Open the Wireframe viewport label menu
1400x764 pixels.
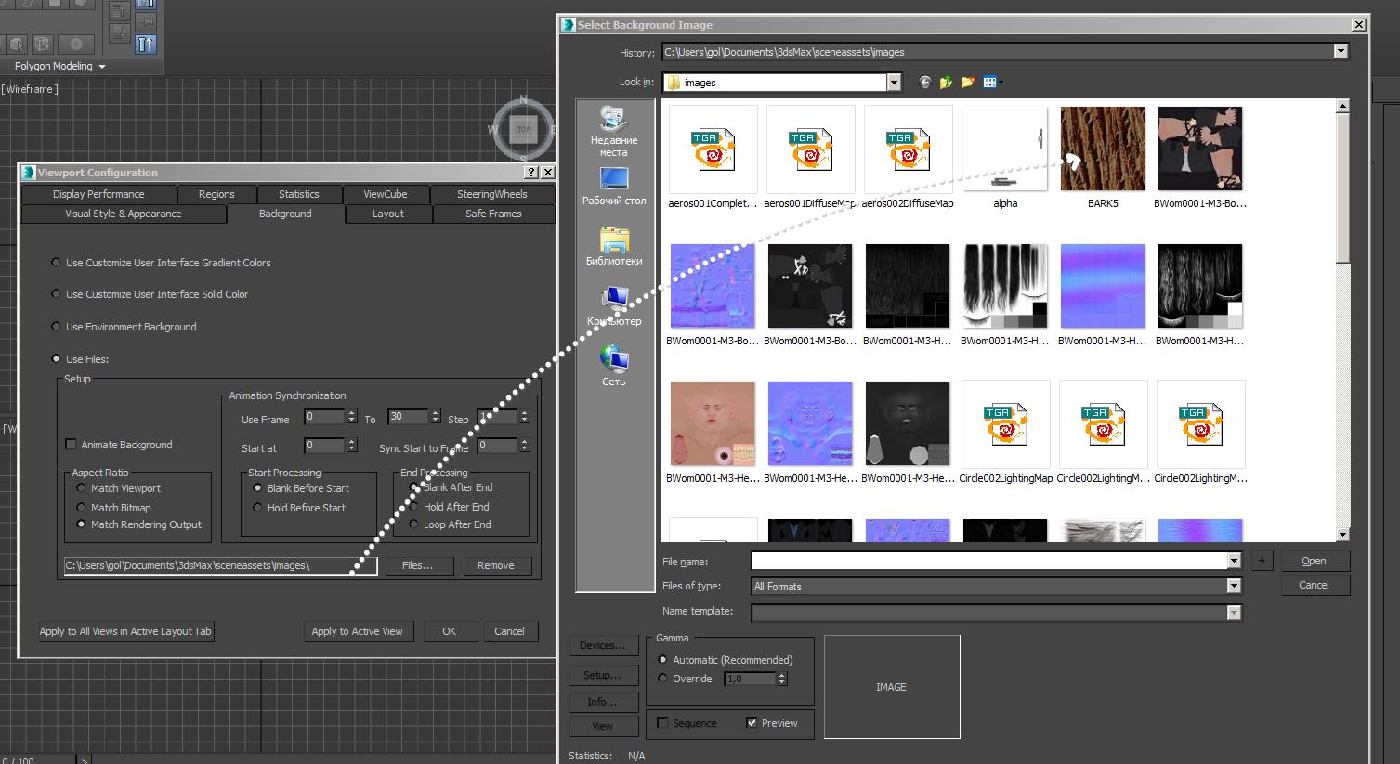30,89
